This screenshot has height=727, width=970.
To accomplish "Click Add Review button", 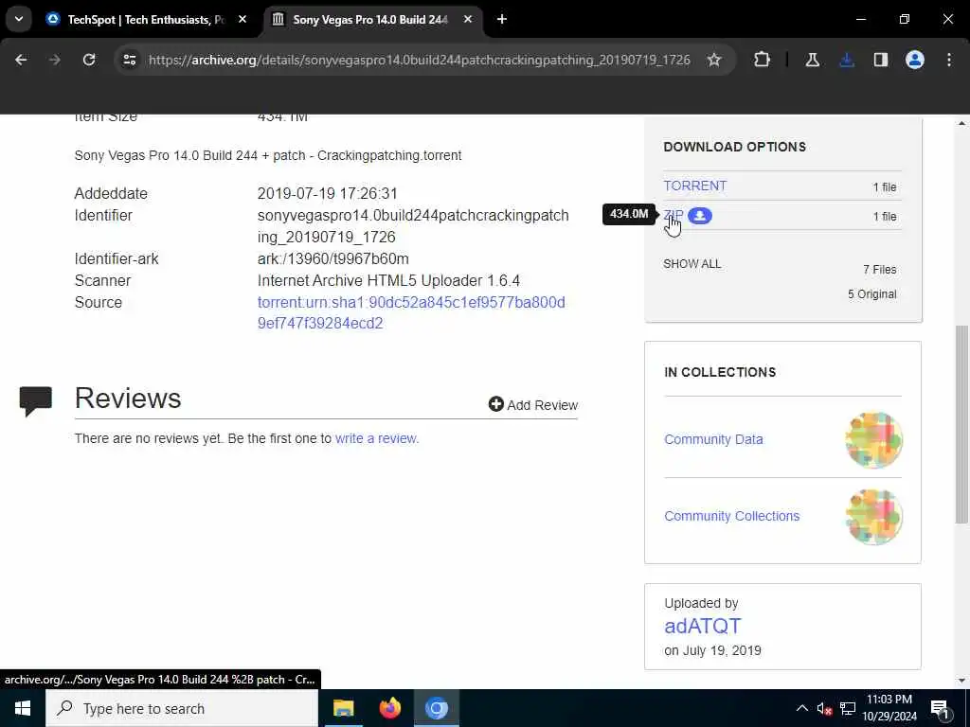I will (x=532, y=405).
